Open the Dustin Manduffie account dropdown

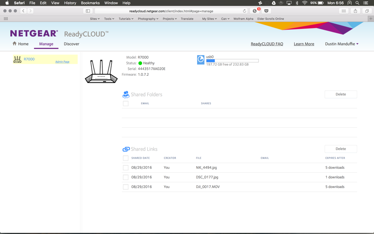[341, 44]
